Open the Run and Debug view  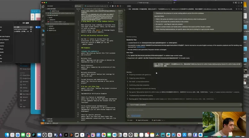pos(43,21)
